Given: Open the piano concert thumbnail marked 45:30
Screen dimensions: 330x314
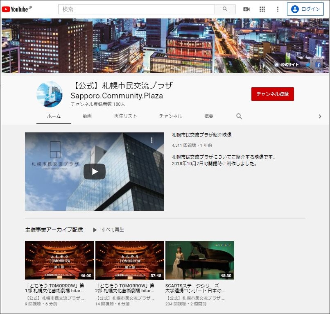Looking at the screenshot, I should click(200, 260).
